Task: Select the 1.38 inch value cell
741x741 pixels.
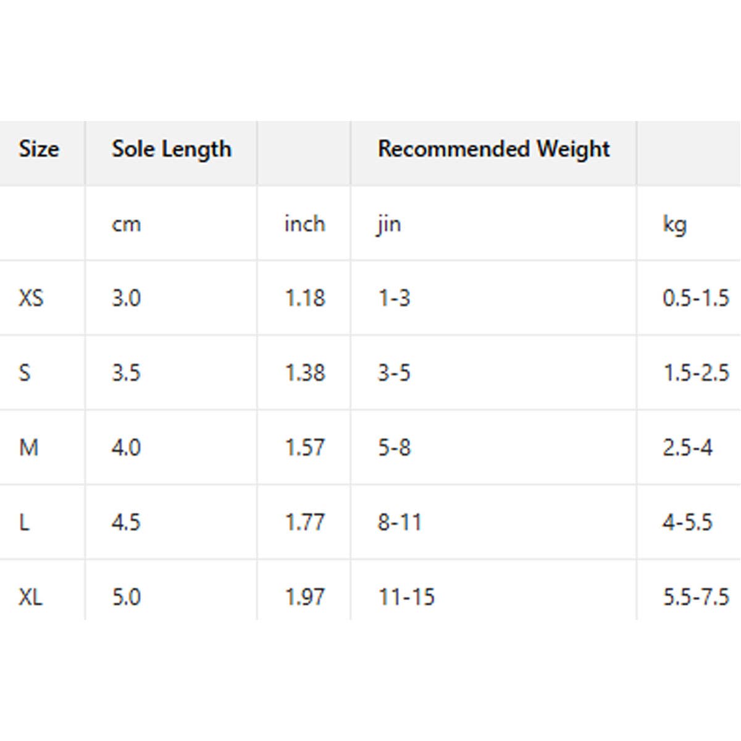Action: pos(304,373)
